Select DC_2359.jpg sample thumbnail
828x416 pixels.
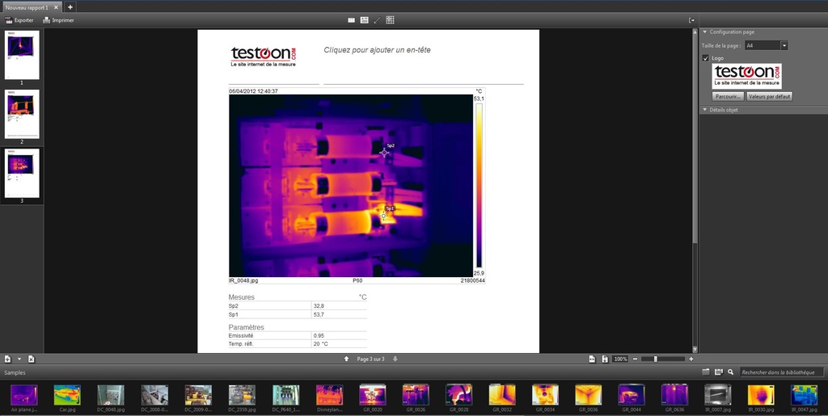[x=242, y=394]
